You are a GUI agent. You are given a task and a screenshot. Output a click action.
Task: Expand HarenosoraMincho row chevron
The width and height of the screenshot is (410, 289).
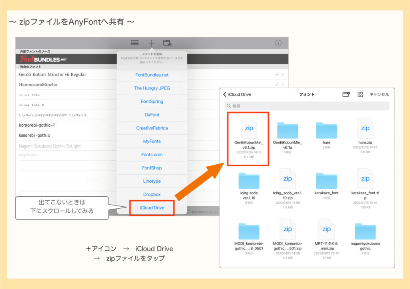coord(283,84)
